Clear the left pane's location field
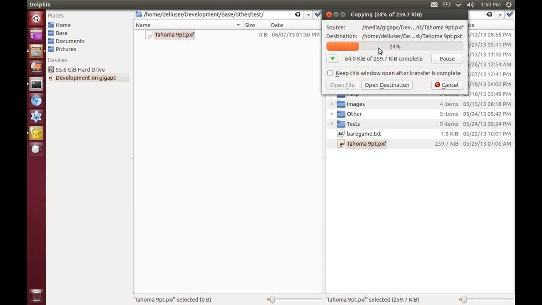The width and height of the screenshot is (542, 305). (x=297, y=14)
